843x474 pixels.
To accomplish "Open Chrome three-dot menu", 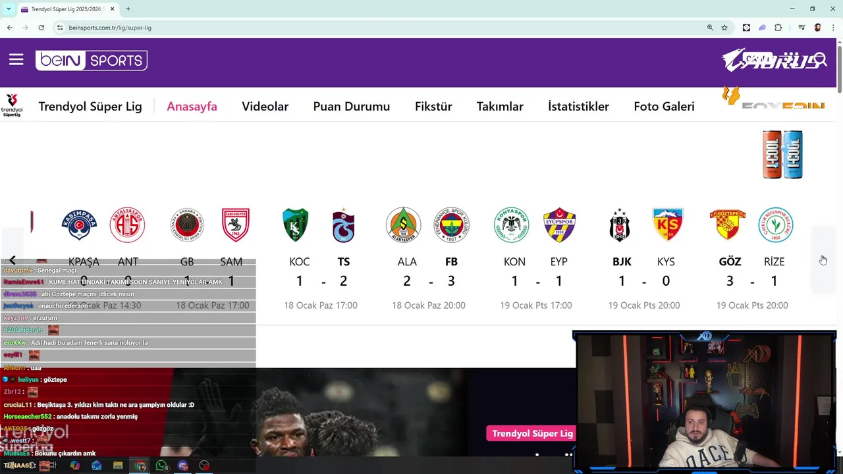I will 832,28.
